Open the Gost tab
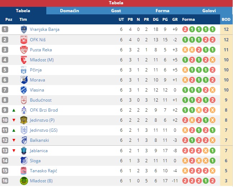Screen dimensions: 233x187 116,11
